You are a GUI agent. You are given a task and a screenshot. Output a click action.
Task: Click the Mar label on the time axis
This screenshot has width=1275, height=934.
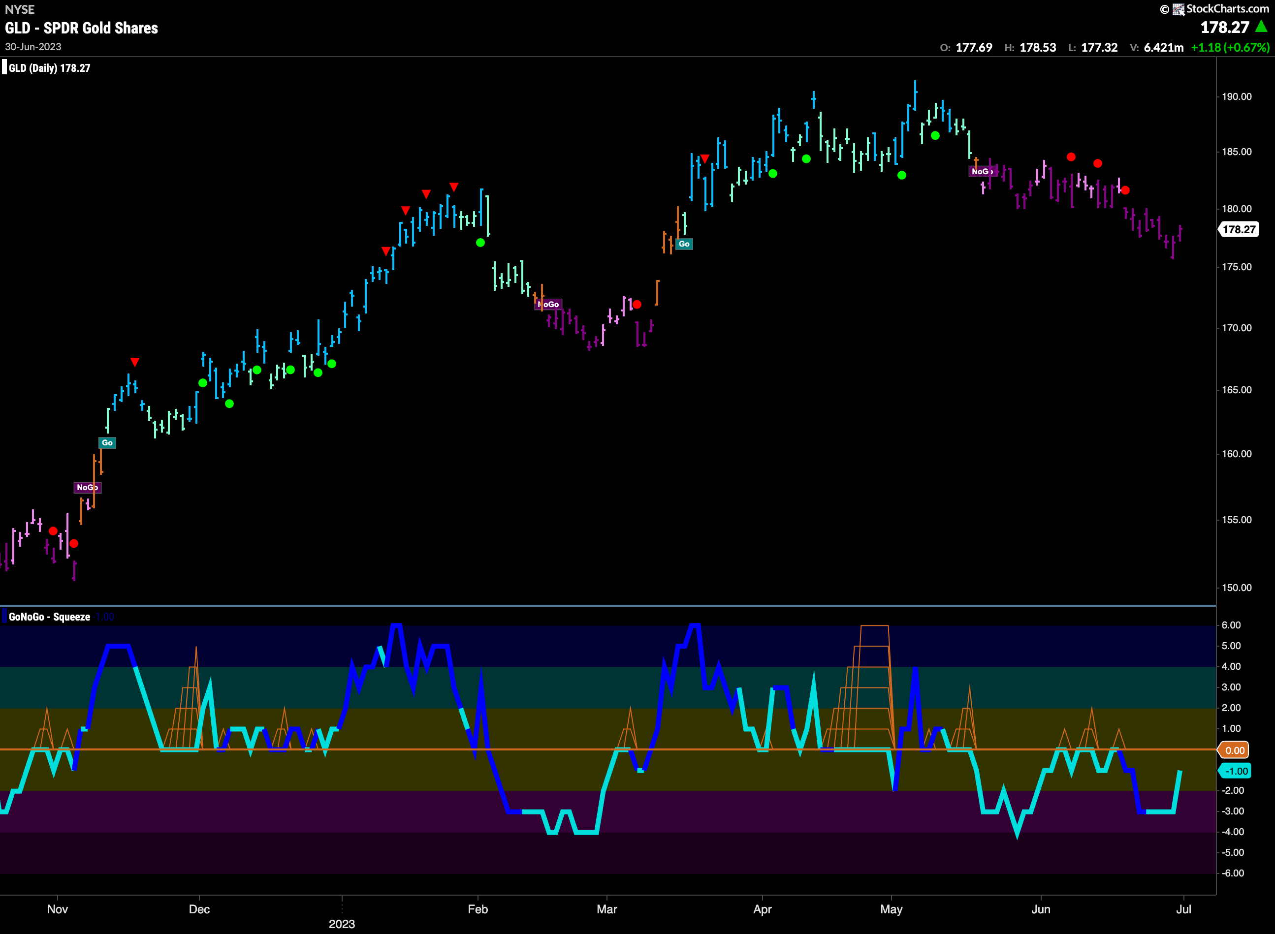point(606,909)
